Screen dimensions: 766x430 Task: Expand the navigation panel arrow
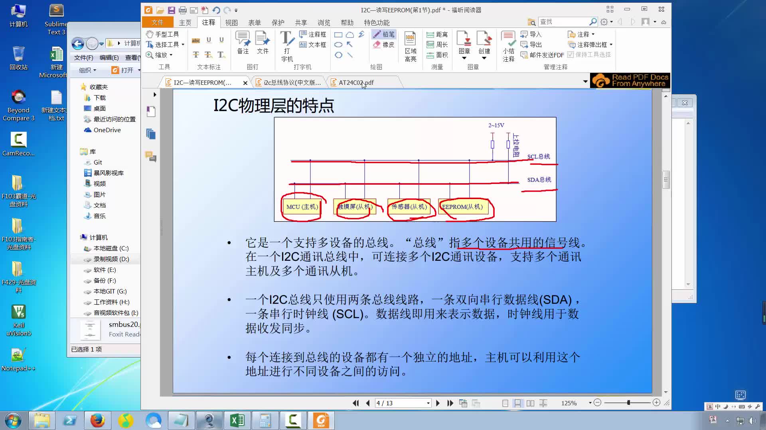(155, 95)
